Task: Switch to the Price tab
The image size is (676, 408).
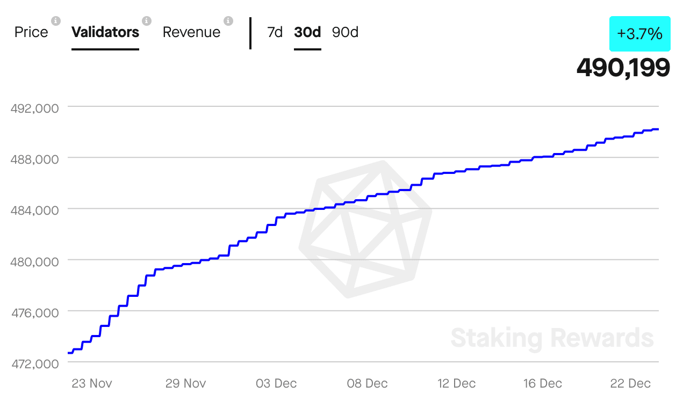Action: (x=31, y=32)
